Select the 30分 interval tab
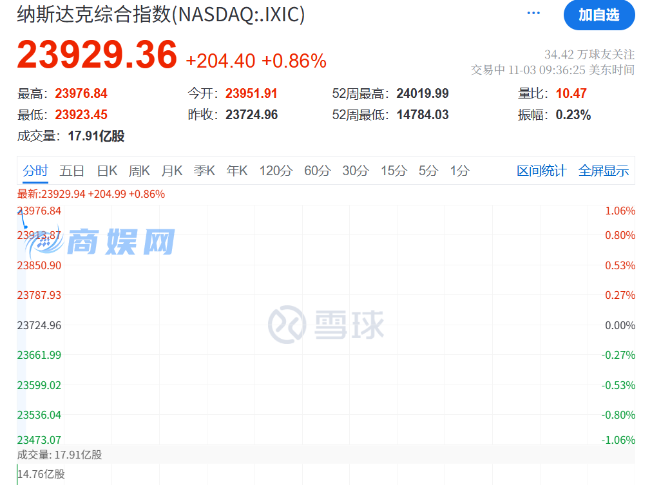Viewport: 661px width, 485px height. (355, 171)
